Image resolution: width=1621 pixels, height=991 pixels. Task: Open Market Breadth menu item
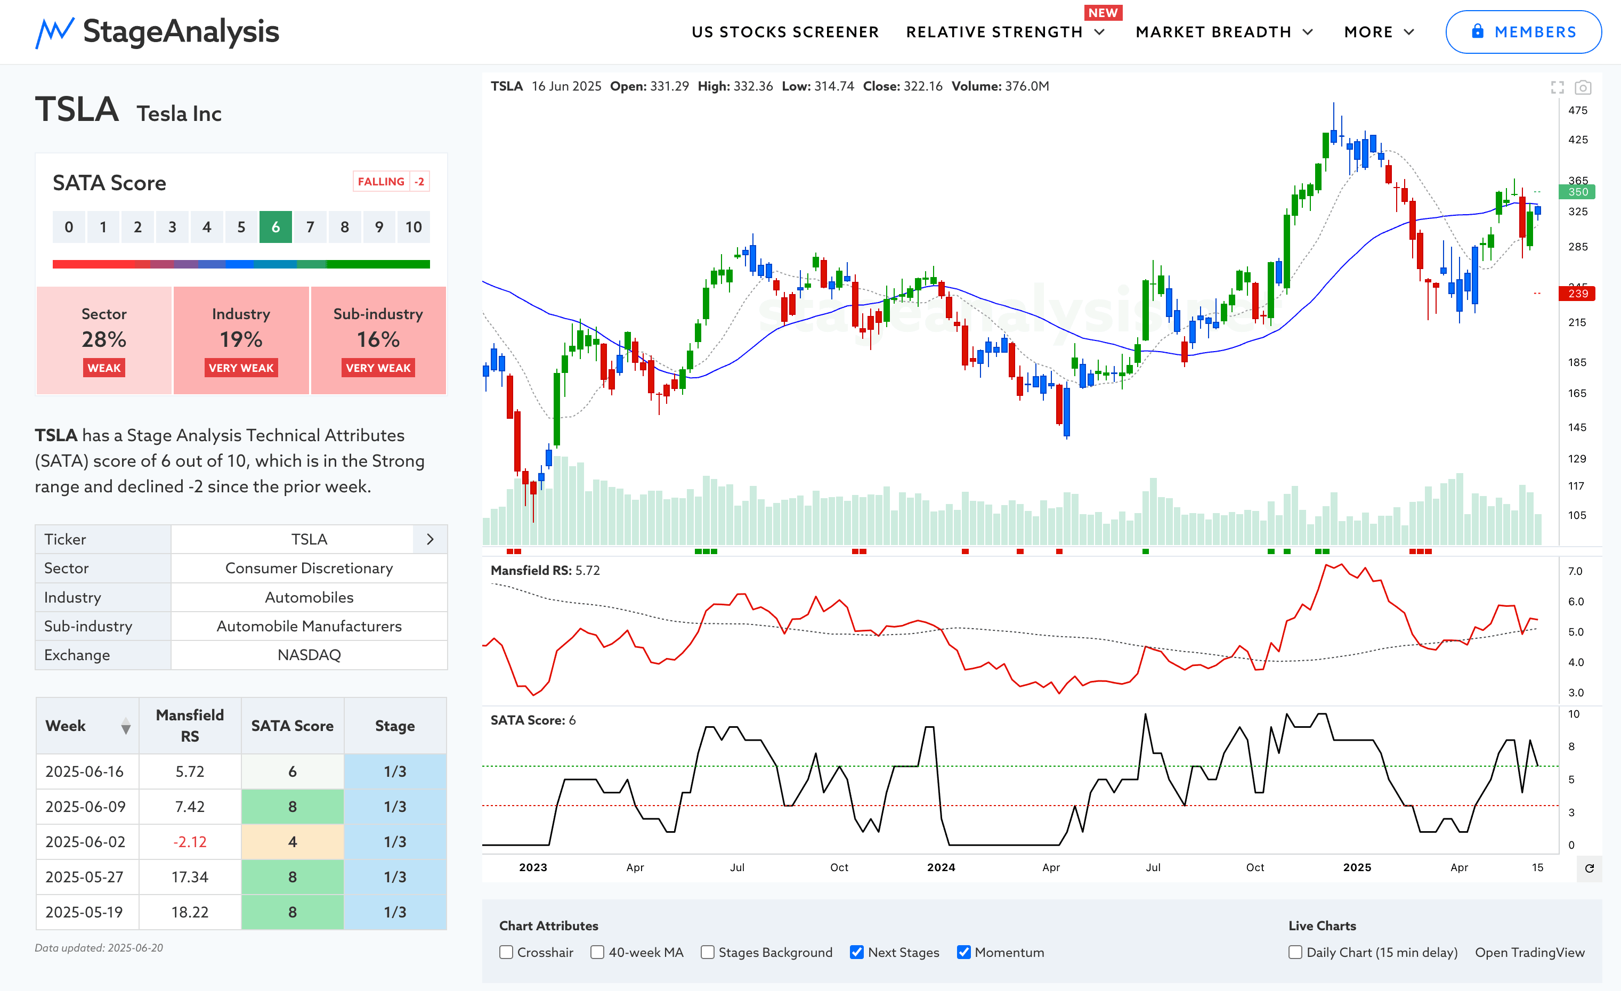1213,32
